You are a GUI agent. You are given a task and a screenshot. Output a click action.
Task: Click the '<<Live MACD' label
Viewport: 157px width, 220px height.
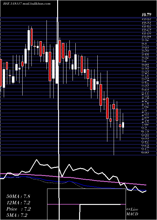(x=132, y=212)
